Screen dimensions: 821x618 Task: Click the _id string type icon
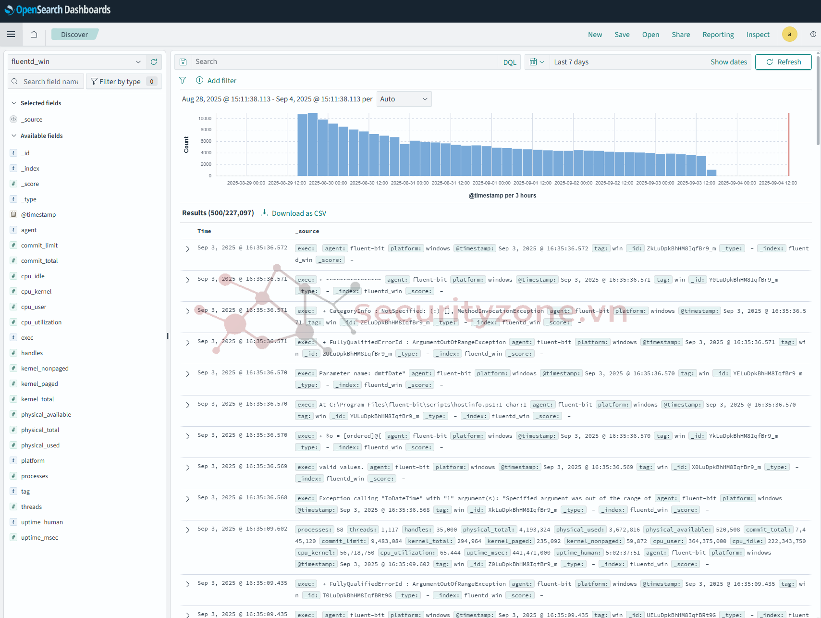point(13,153)
